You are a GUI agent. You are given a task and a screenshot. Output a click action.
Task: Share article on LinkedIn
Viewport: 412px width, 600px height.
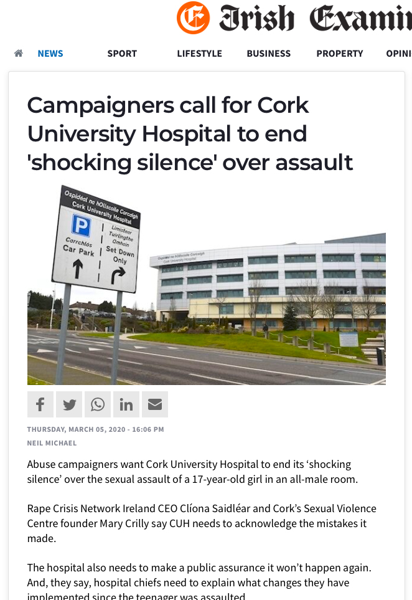pyautogui.click(x=126, y=404)
